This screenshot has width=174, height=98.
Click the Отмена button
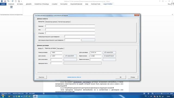click(133, 77)
